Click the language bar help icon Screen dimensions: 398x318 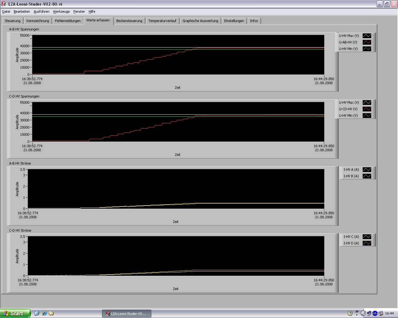[350, 313]
